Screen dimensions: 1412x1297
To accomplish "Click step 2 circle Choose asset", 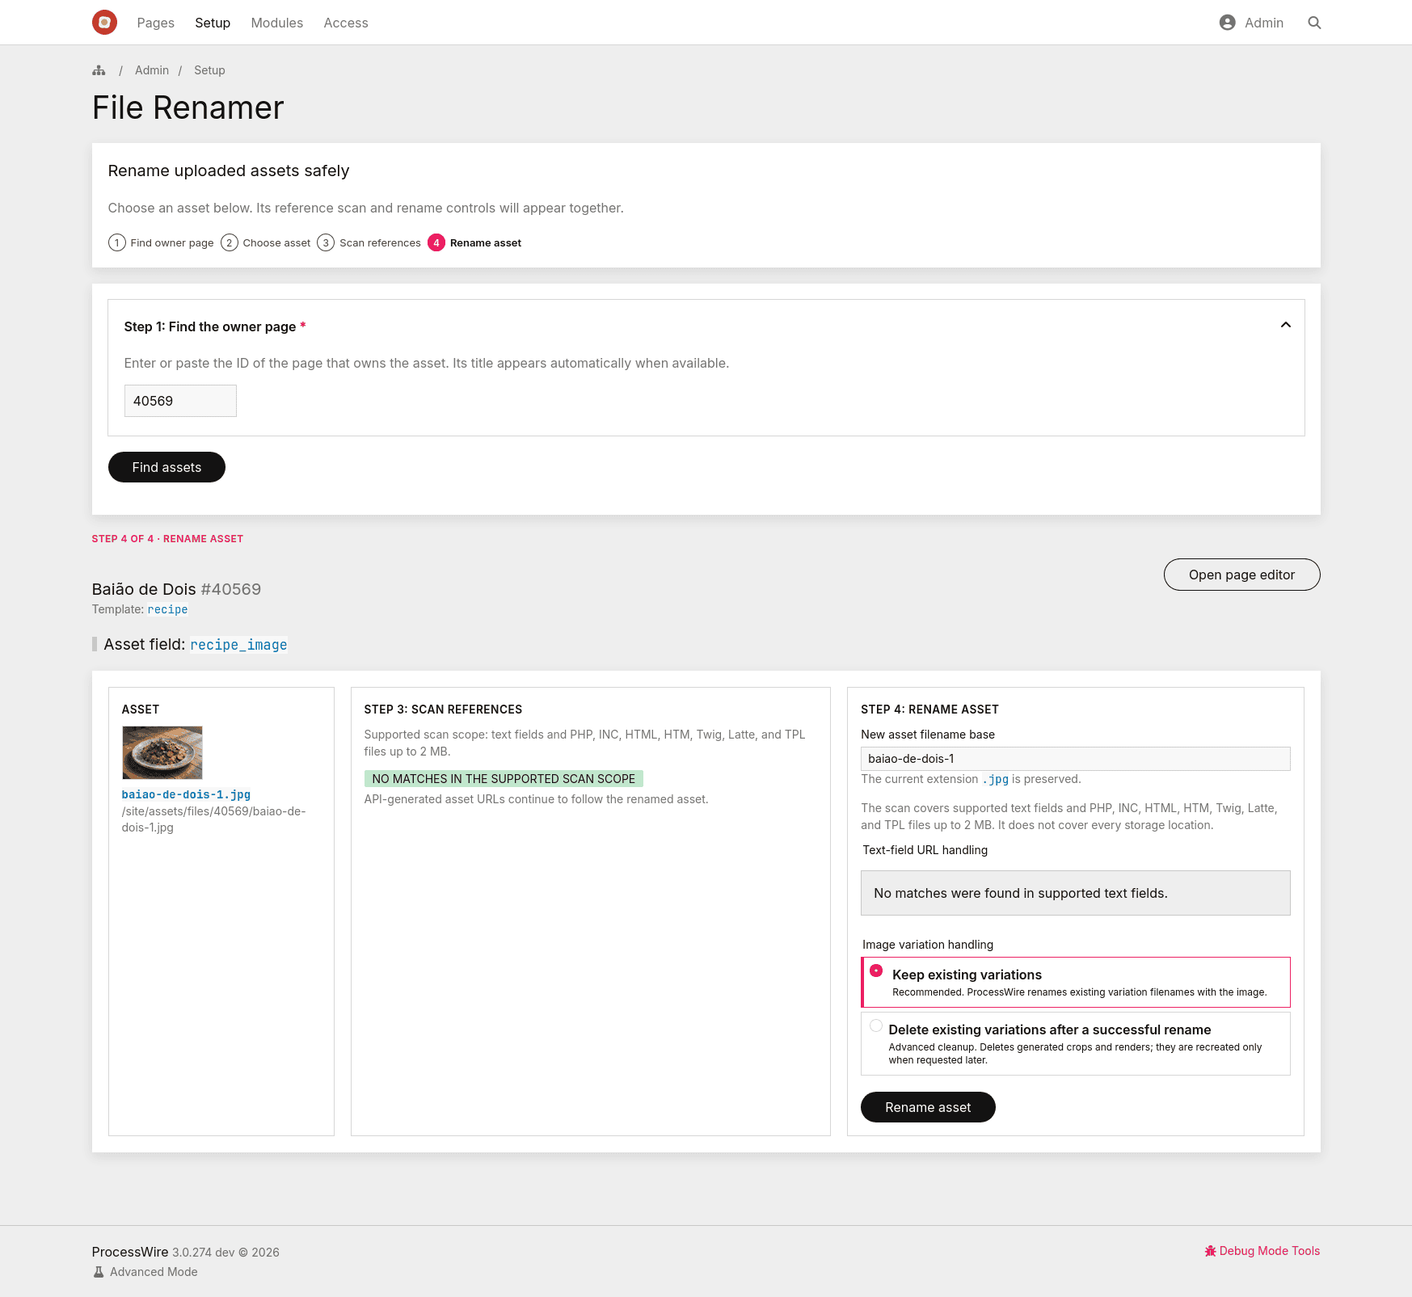I will 230,242.
